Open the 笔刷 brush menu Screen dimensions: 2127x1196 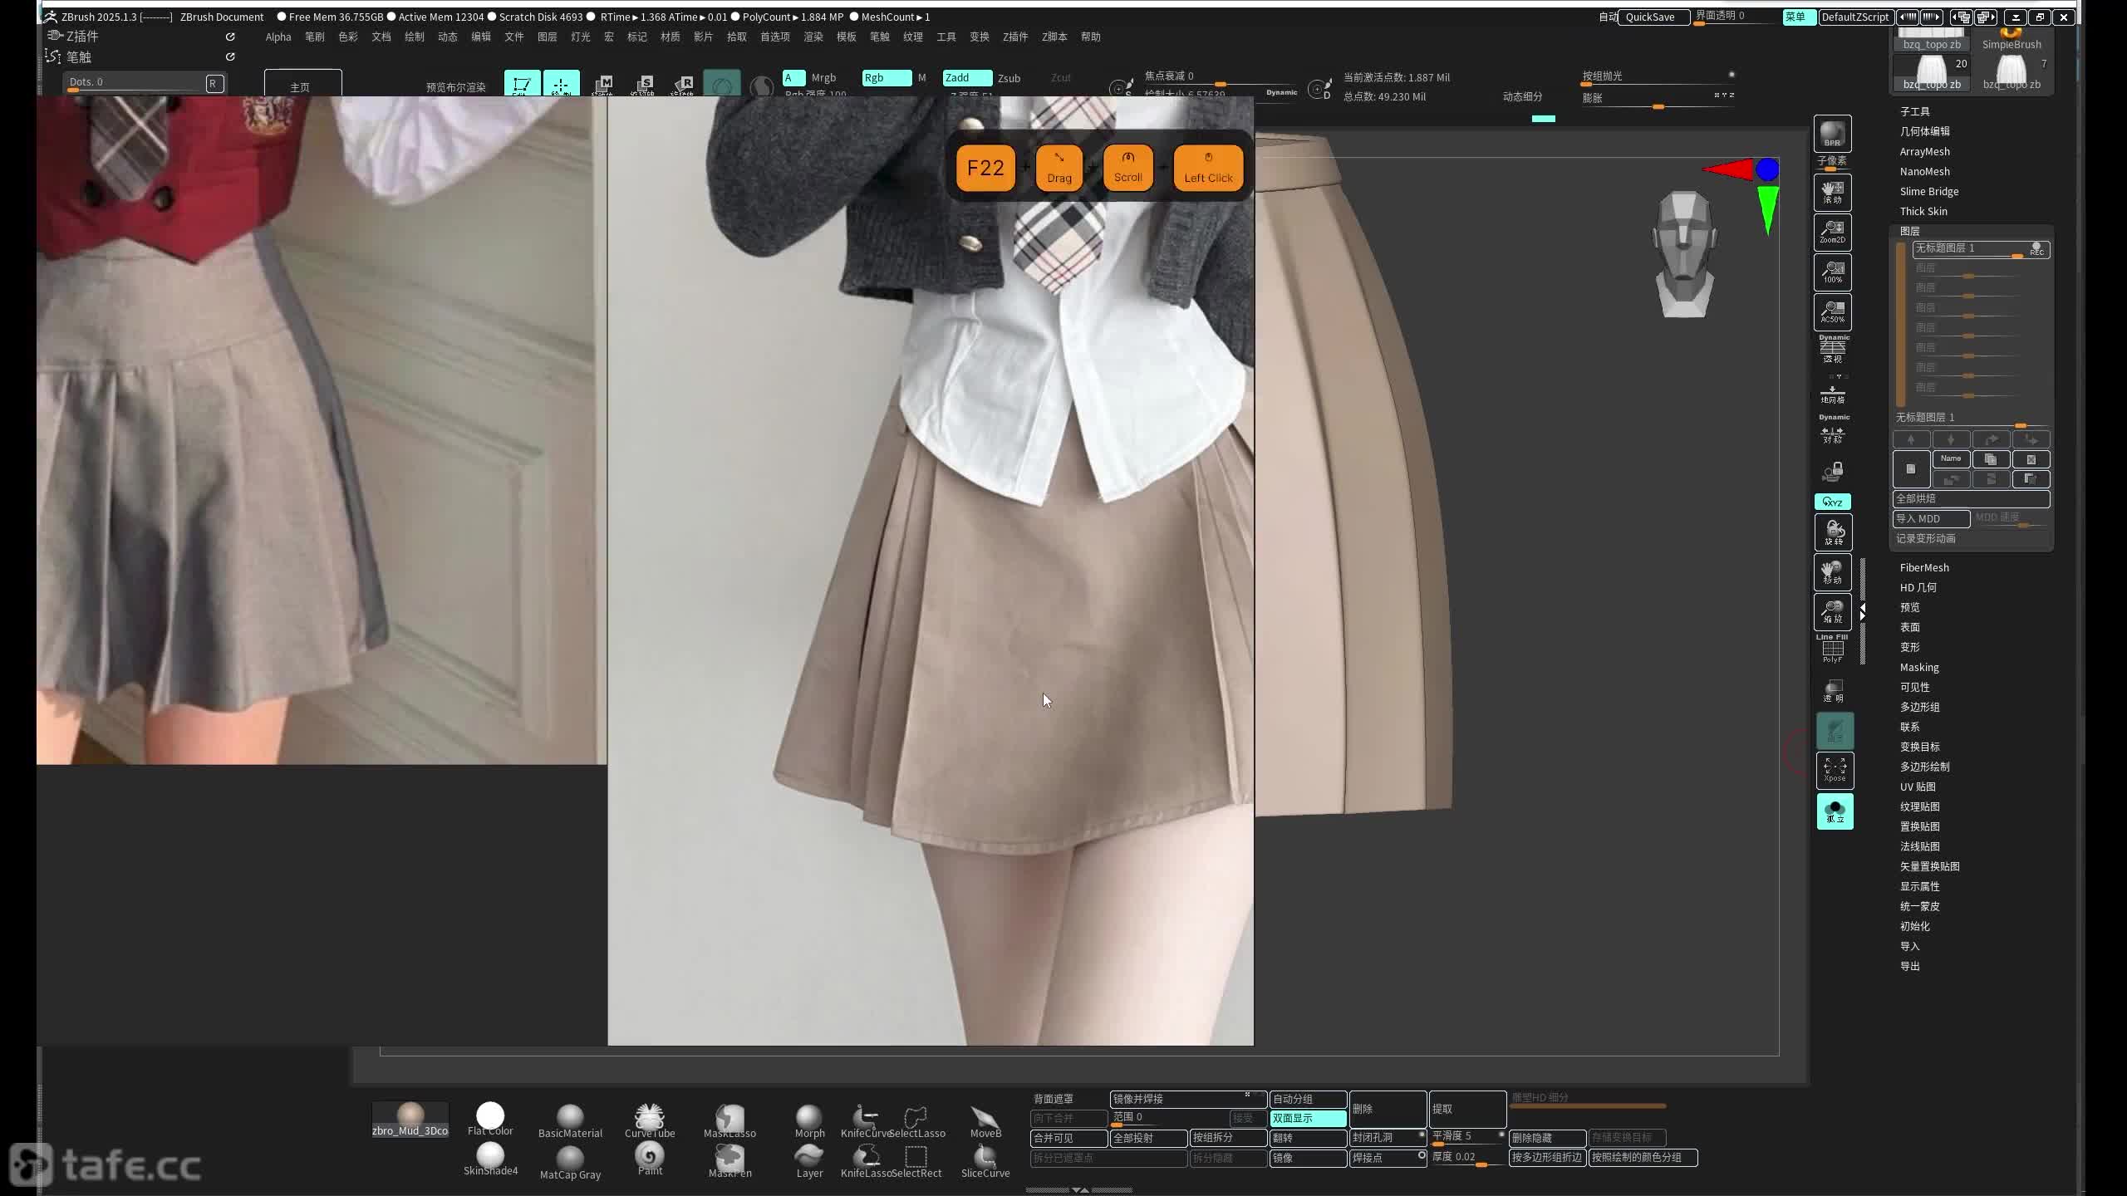[x=314, y=37]
